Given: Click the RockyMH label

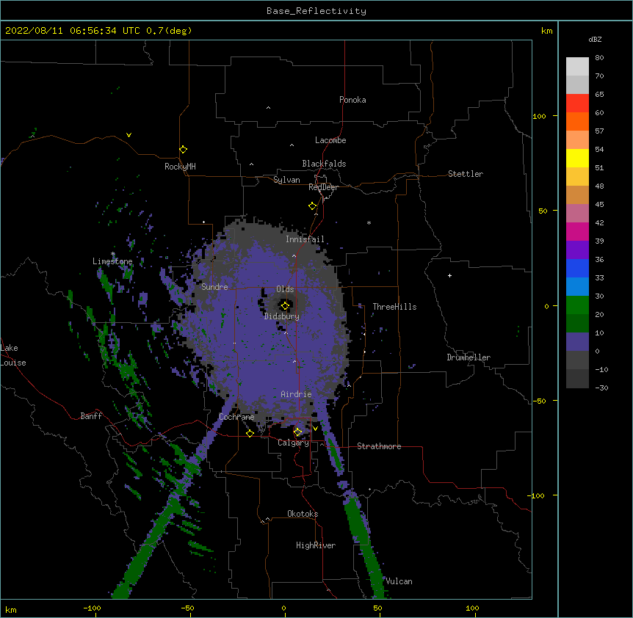Looking at the screenshot, I should coord(180,167).
